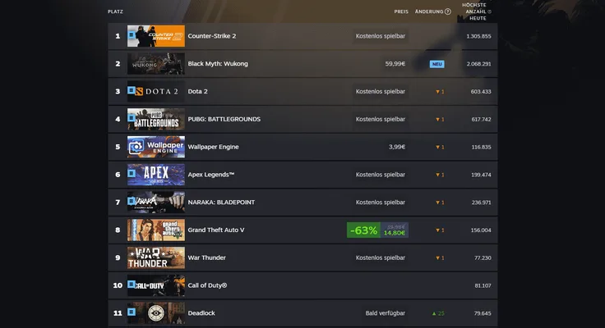The height and width of the screenshot is (328, 605).
Task: Click the NEU badge for Black Myth: Wukong
Action: [x=436, y=64]
